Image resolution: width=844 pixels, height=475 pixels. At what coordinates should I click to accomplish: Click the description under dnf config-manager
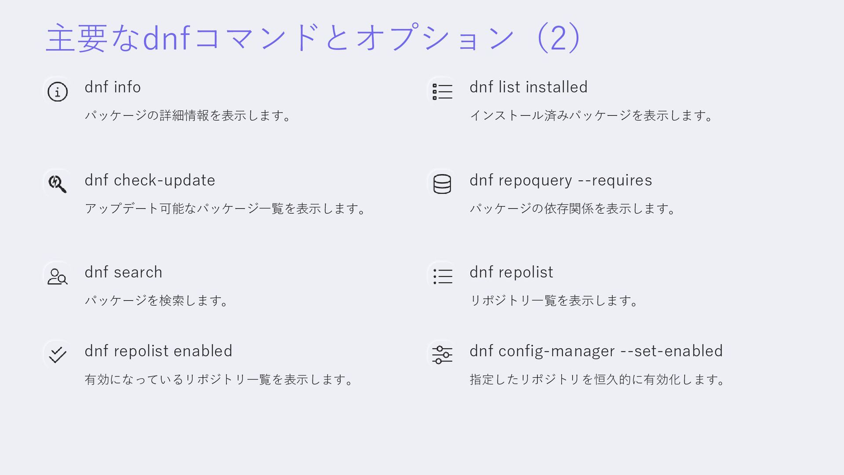(x=597, y=380)
